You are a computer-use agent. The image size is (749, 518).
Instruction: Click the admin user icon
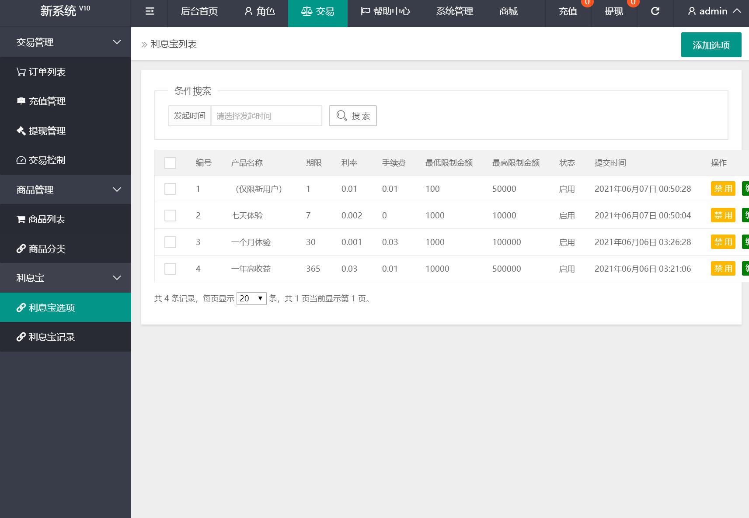[x=692, y=11]
